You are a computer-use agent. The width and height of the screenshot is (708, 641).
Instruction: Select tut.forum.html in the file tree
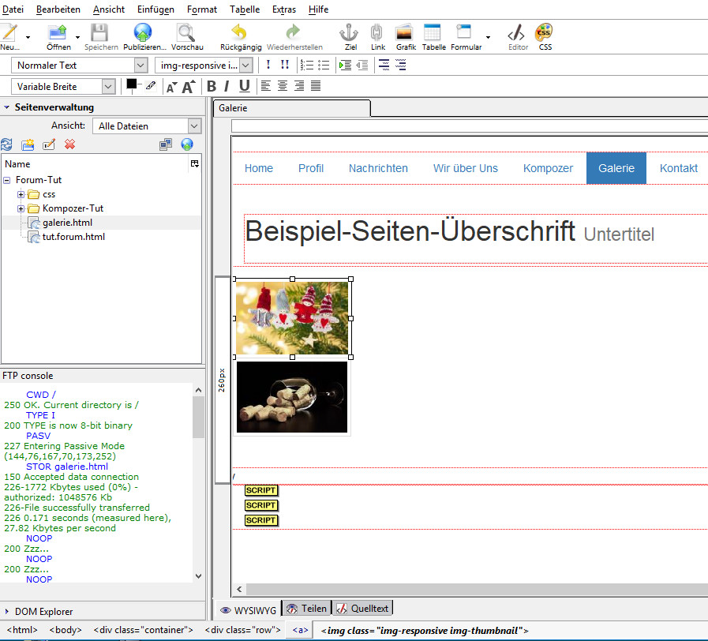click(x=73, y=237)
